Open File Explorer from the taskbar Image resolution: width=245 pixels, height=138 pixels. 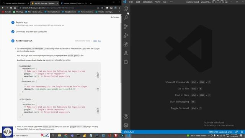[x=60, y=135]
